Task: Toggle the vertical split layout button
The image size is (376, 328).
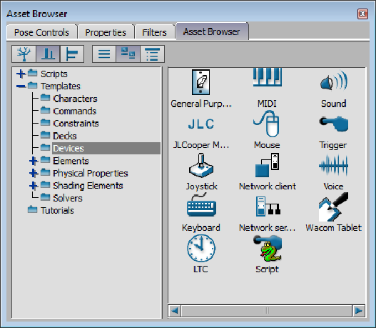Action: [48, 54]
